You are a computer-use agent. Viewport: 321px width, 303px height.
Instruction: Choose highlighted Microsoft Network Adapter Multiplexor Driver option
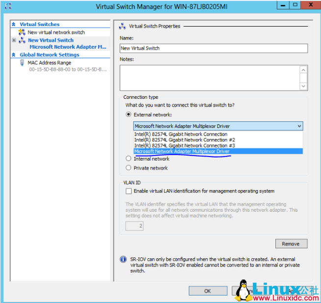[x=218, y=151]
